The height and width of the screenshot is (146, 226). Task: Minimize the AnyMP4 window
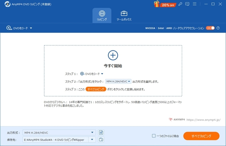coord(206,4)
